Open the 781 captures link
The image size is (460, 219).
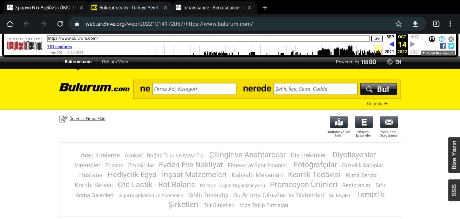pos(59,47)
